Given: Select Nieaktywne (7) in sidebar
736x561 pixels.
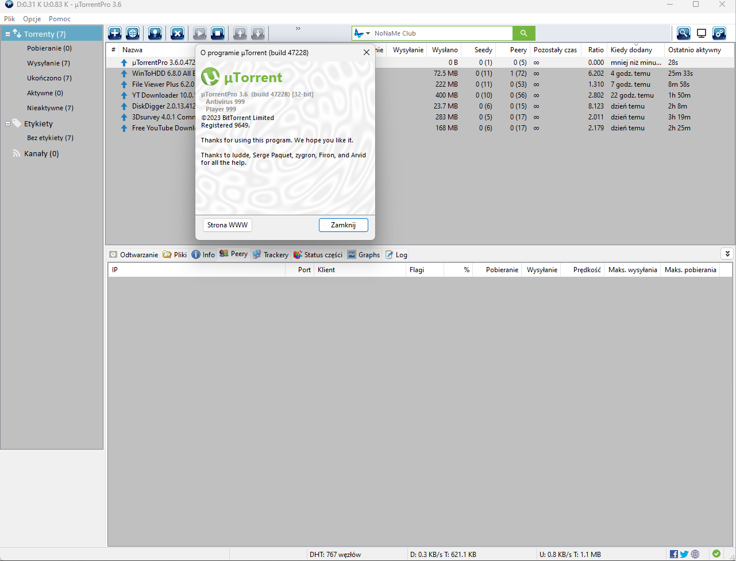Looking at the screenshot, I should [50, 108].
